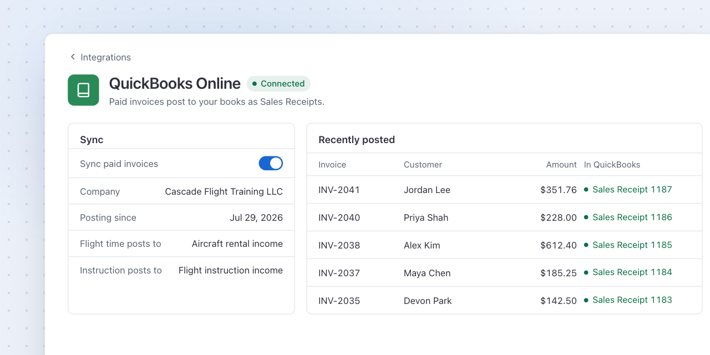
Task: Open Sales Receipt 1185 link
Action: click(632, 245)
